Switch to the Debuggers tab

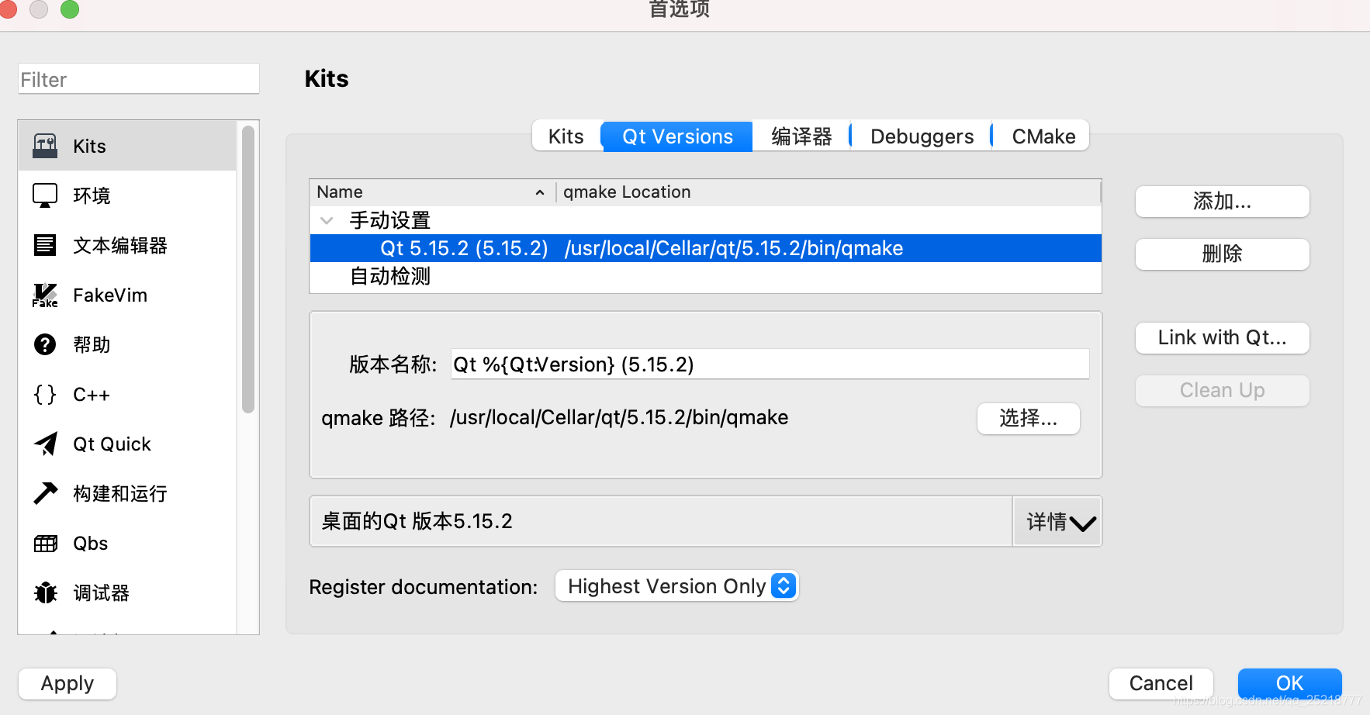coord(922,136)
